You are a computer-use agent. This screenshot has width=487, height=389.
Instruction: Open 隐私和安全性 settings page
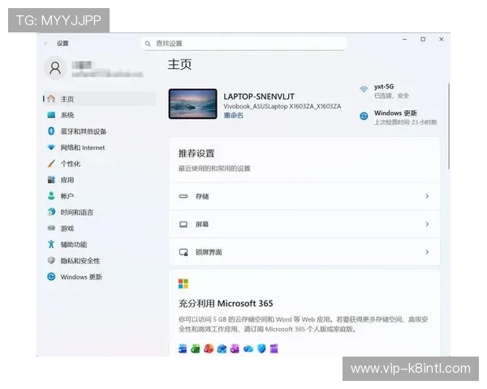(99, 260)
